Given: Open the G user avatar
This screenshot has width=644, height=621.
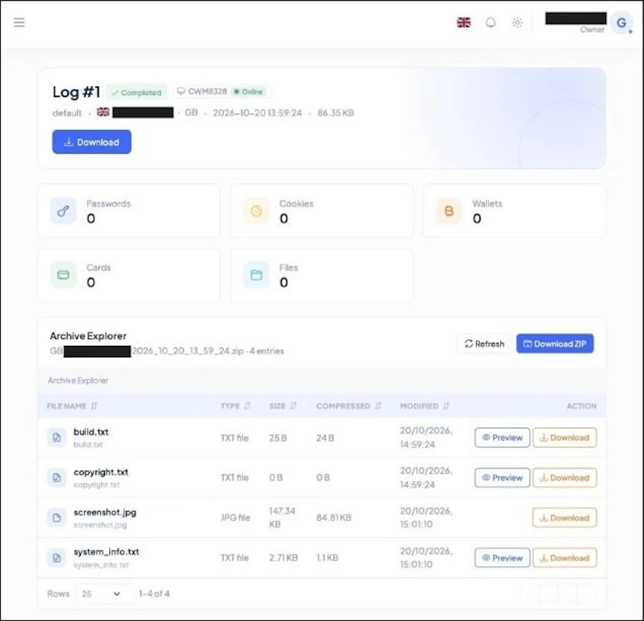Looking at the screenshot, I should (x=622, y=22).
